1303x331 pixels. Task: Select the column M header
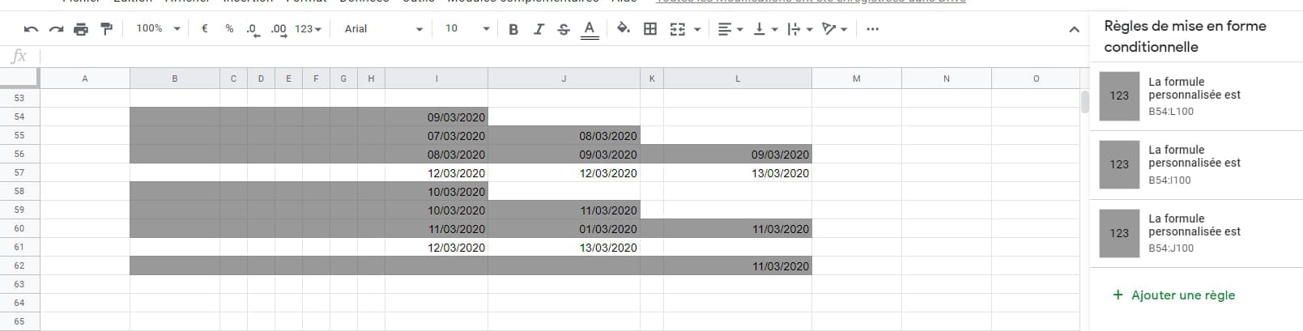click(856, 79)
